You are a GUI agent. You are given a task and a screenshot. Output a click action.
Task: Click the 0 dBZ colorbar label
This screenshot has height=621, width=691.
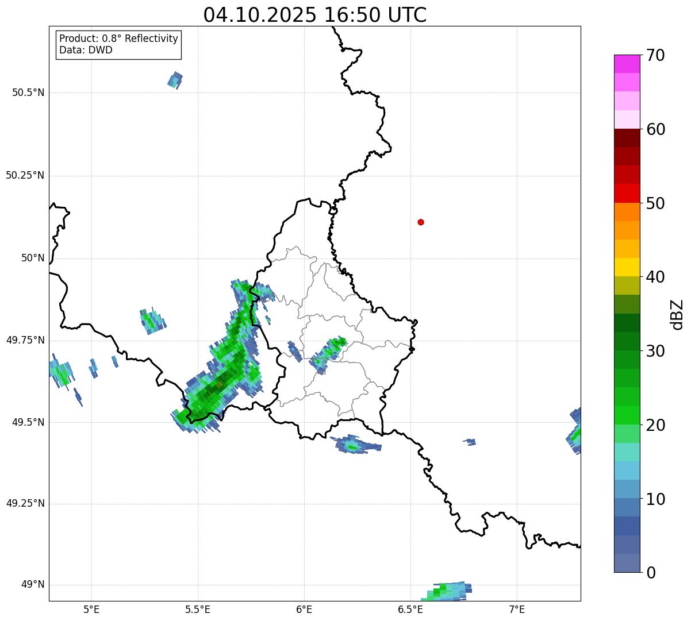tap(651, 572)
